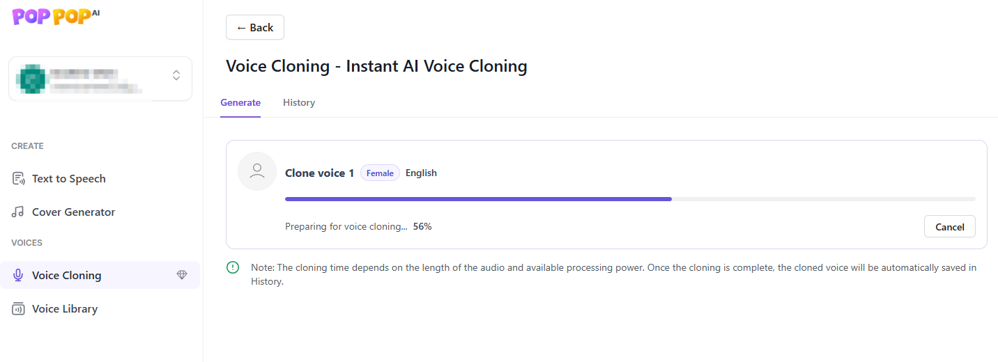
Task: Open the Cover Generator page
Action: pyautogui.click(x=73, y=212)
